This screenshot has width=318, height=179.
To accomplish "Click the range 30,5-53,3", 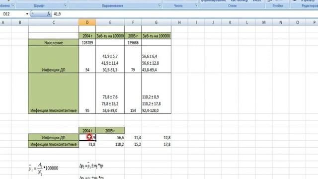I will click(110, 70).
